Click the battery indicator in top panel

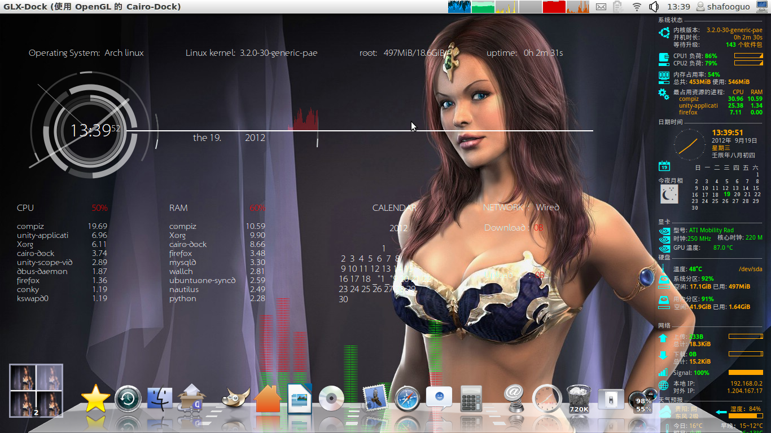point(617,7)
